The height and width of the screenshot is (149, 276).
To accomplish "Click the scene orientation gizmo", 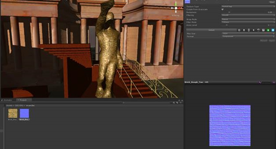I will point(176,8).
